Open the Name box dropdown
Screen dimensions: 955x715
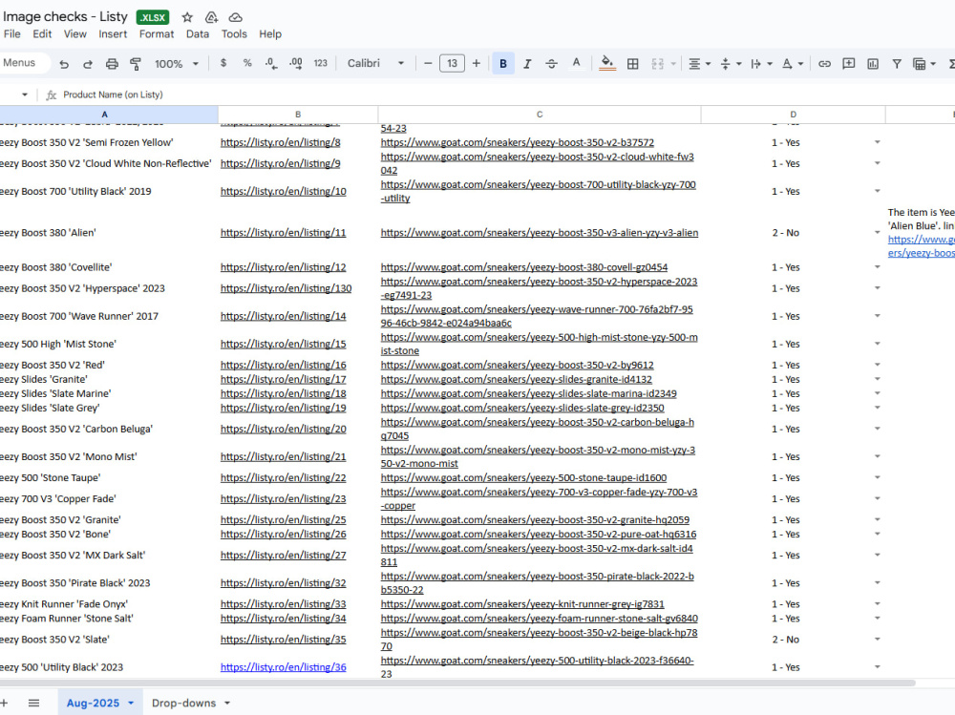point(25,95)
